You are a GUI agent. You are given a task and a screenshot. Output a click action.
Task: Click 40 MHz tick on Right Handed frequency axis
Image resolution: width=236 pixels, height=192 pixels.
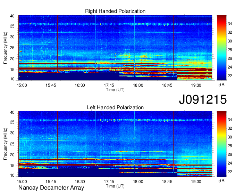12,16
